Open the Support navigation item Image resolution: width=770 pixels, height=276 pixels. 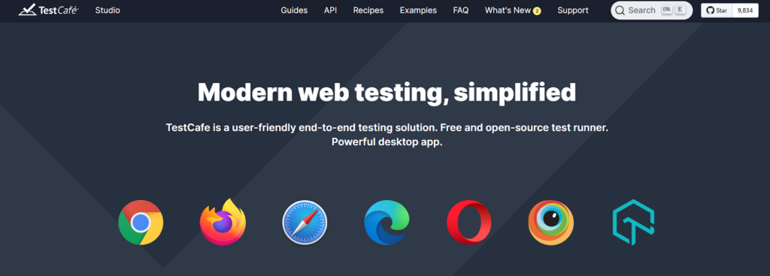(572, 11)
